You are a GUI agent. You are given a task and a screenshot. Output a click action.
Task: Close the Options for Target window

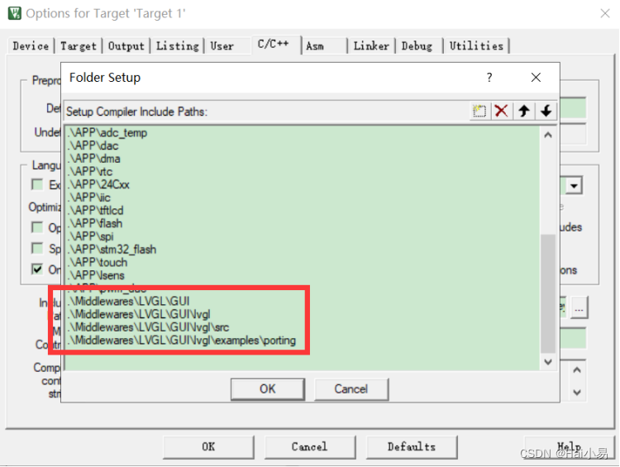pyautogui.click(x=605, y=13)
